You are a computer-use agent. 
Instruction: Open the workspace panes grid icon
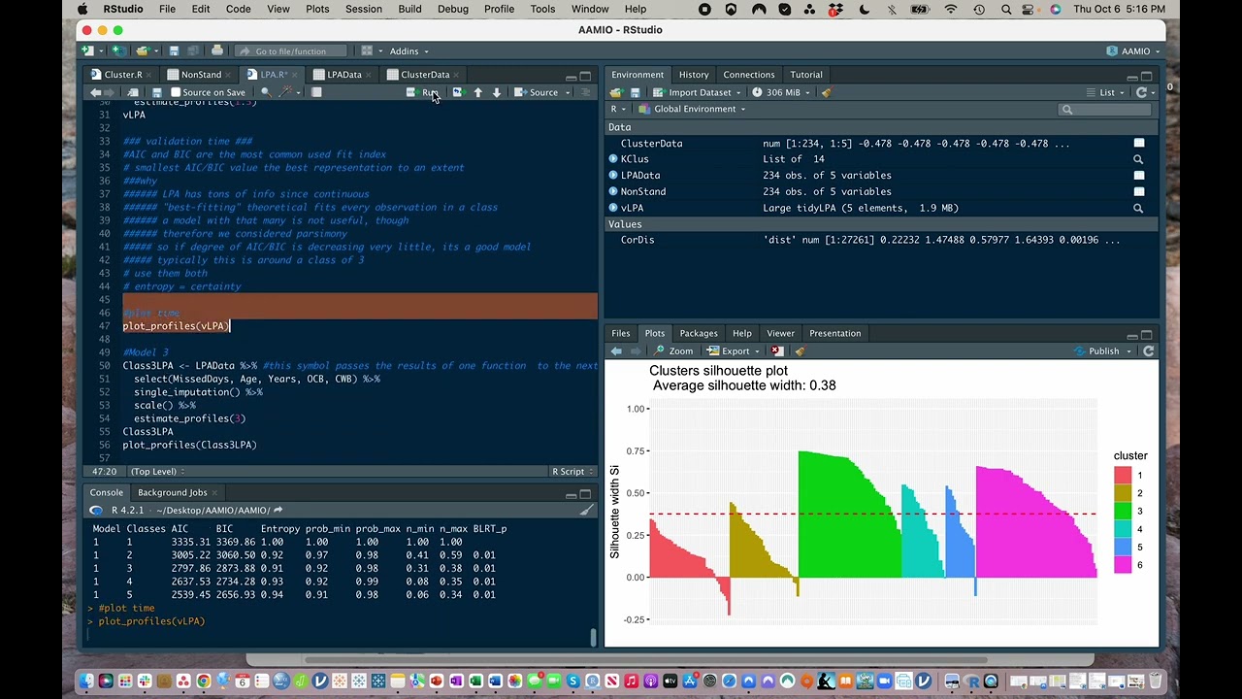[367, 50]
